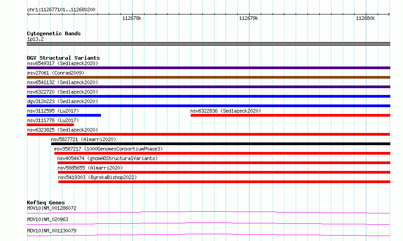Click the nsv6323825 (Sedlazeck2020) label
This screenshot has height=241, width=403.
[x=62, y=130]
